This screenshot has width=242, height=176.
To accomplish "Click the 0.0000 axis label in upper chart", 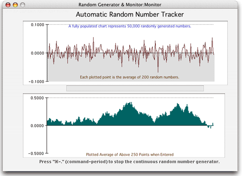I will pos(38,53).
